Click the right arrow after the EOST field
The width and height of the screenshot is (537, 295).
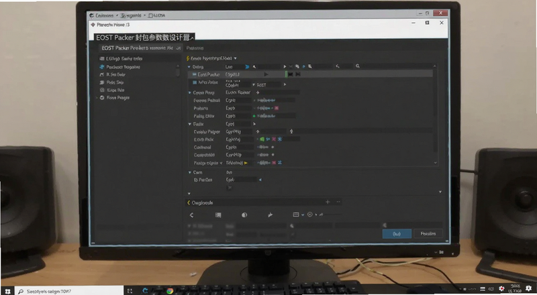click(285, 84)
